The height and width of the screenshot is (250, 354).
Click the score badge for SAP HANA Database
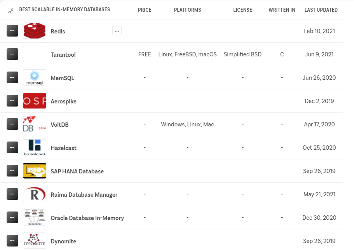[12, 171]
